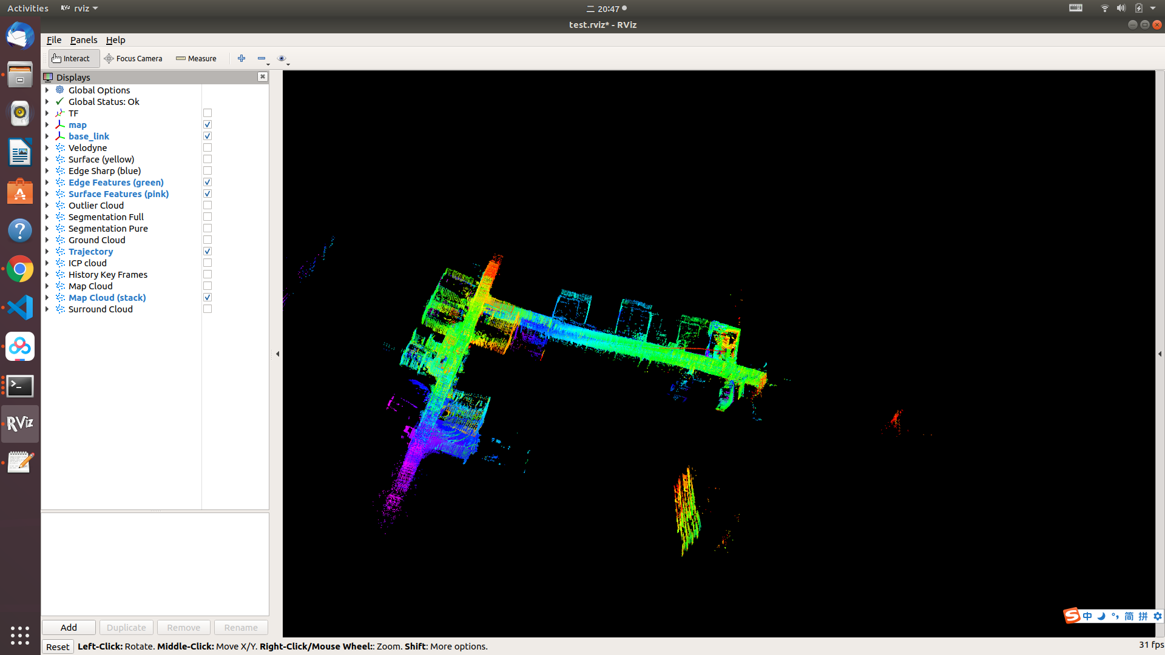Open Visual Studio Code from dock
The height and width of the screenshot is (655, 1165).
tap(20, 307)
